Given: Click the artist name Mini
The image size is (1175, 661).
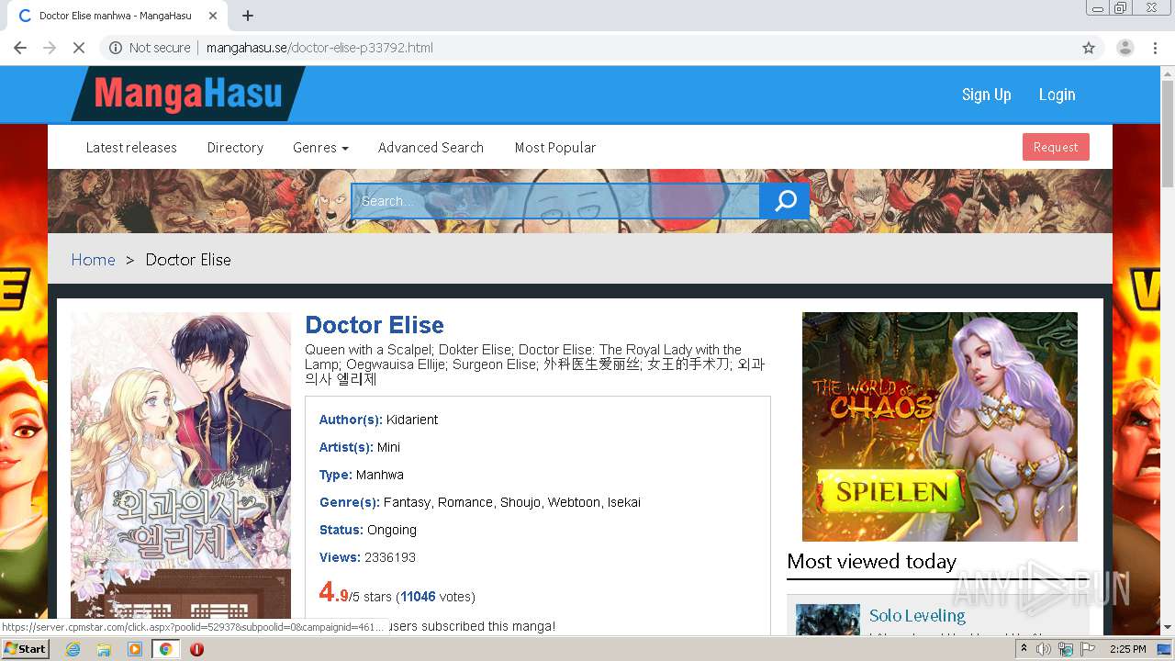Looking at the screenshot, I should tap(388, 447).
